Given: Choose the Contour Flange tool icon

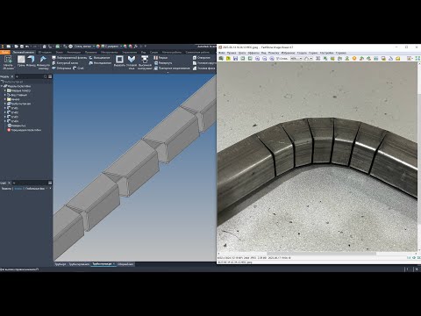Looking at the screenshot, I should click(54, 63).
